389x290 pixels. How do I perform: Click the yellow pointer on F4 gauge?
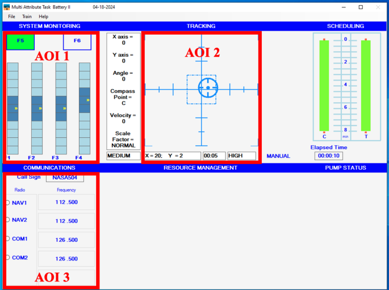tap(88, 100)
